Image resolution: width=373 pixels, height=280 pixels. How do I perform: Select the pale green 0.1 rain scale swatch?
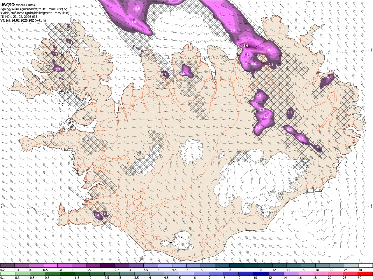click(7, 274)
